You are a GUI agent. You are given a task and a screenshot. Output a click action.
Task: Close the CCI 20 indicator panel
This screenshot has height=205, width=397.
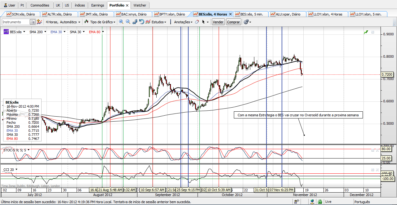pyautogui.click(x=377, y=170)
